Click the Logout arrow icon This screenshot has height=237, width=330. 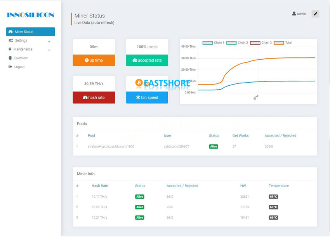pyautogui.click(x=10, y=67)
